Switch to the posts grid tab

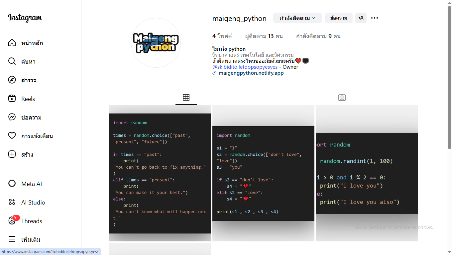tap(186, 97)
